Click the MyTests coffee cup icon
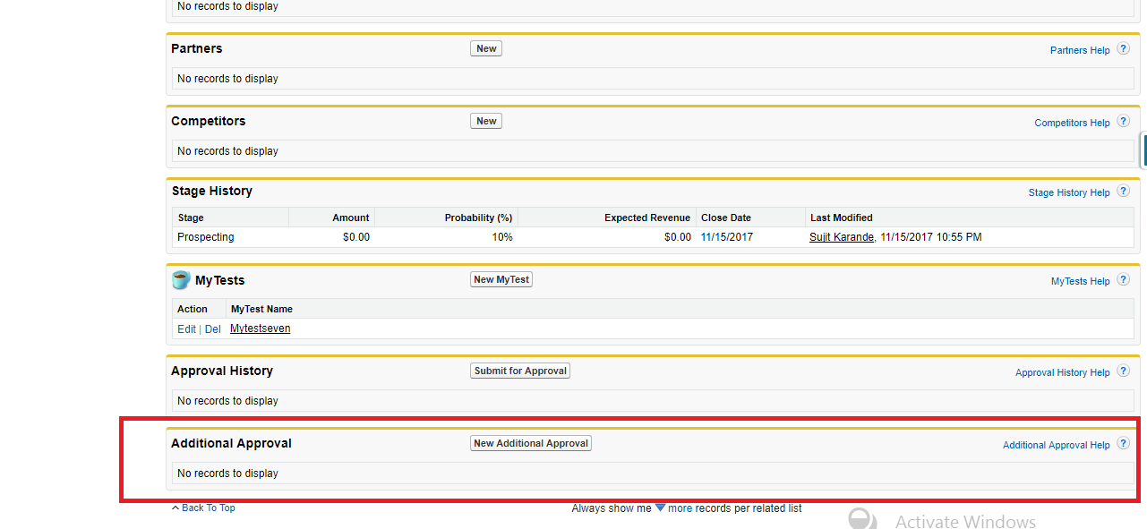This screenshot has width=1147, height=529. 181,280
